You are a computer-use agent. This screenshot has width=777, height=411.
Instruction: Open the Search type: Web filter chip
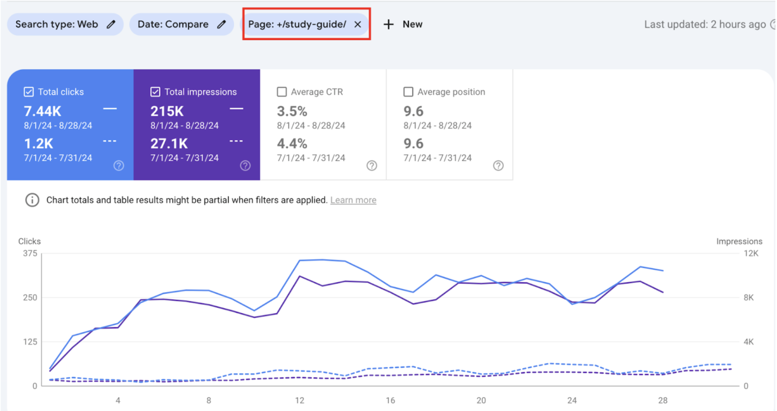[57, 24]
